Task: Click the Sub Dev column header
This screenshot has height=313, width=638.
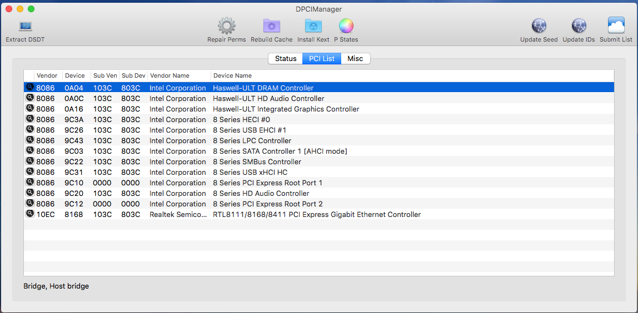Action: pyautogui.click(x=133, y=75)
